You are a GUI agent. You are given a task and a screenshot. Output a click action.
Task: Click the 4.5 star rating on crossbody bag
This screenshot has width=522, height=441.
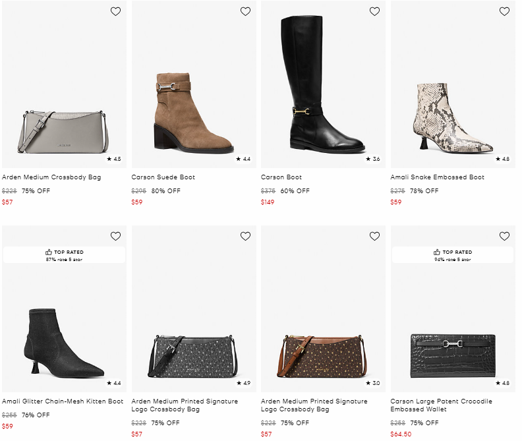click(114, 159)
